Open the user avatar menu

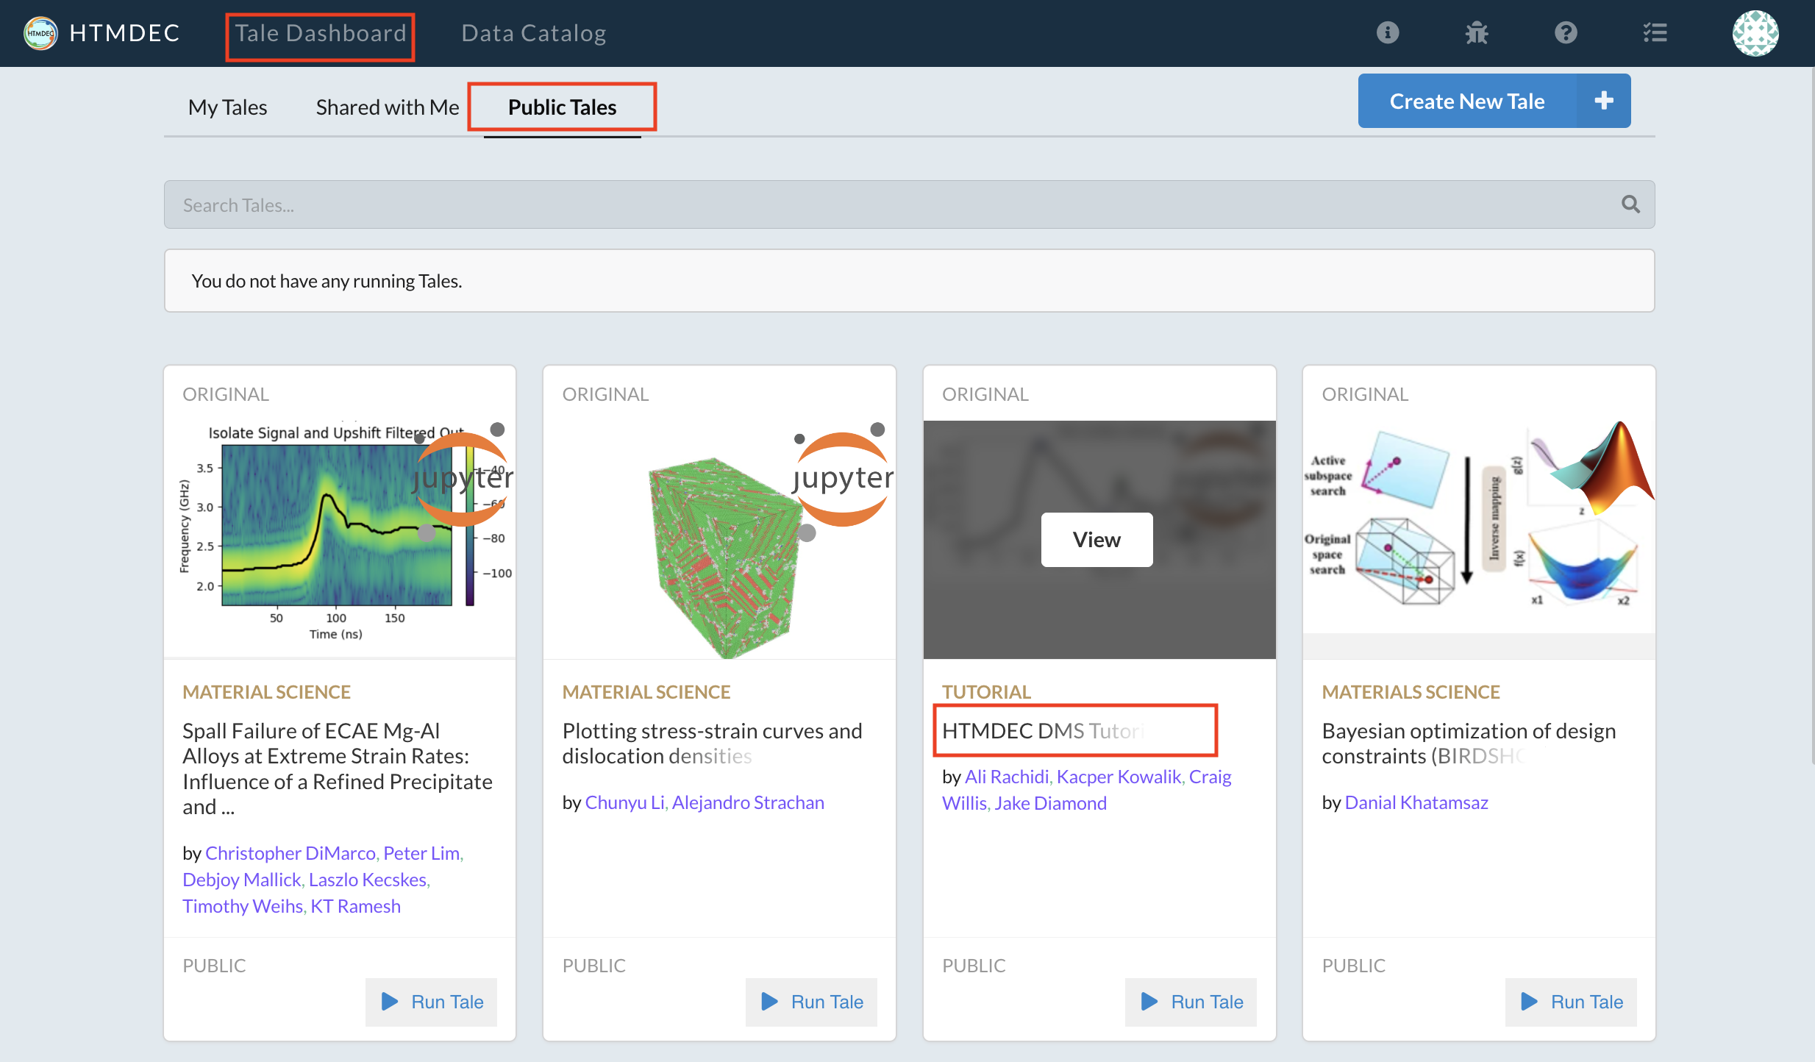point(1755,33)
